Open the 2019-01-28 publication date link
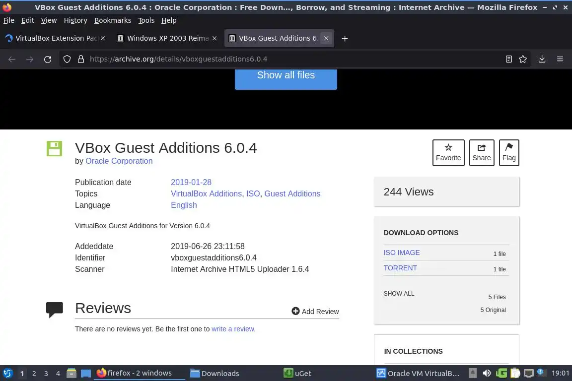 click(x=191, y=182)
